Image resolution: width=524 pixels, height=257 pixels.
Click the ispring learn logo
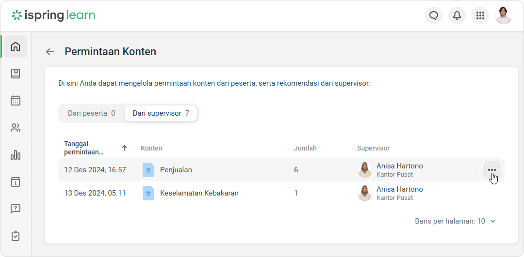[53, 15]
